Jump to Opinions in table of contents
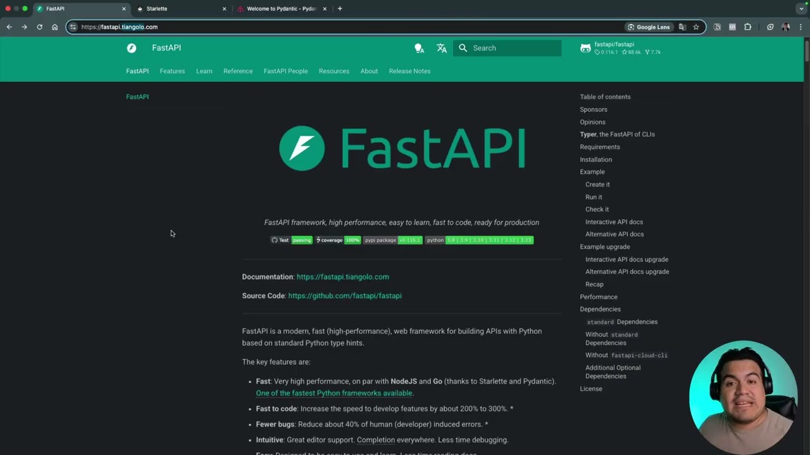Viewport: 810px width, 455px height. click(592, 122)
